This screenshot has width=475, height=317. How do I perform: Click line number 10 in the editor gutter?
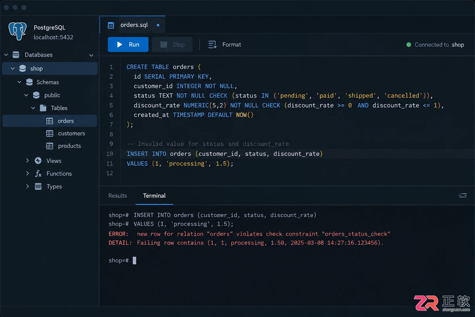click(110, 154)
